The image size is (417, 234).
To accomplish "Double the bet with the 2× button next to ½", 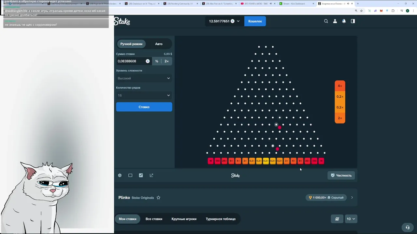I will click(x=166, y=61).
